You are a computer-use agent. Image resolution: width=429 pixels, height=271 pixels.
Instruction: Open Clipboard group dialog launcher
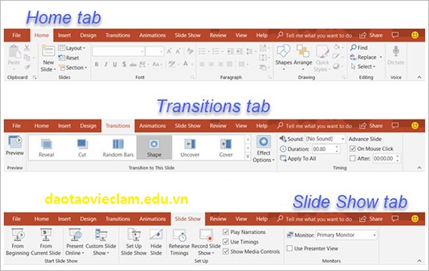click(x=34, y=77)
